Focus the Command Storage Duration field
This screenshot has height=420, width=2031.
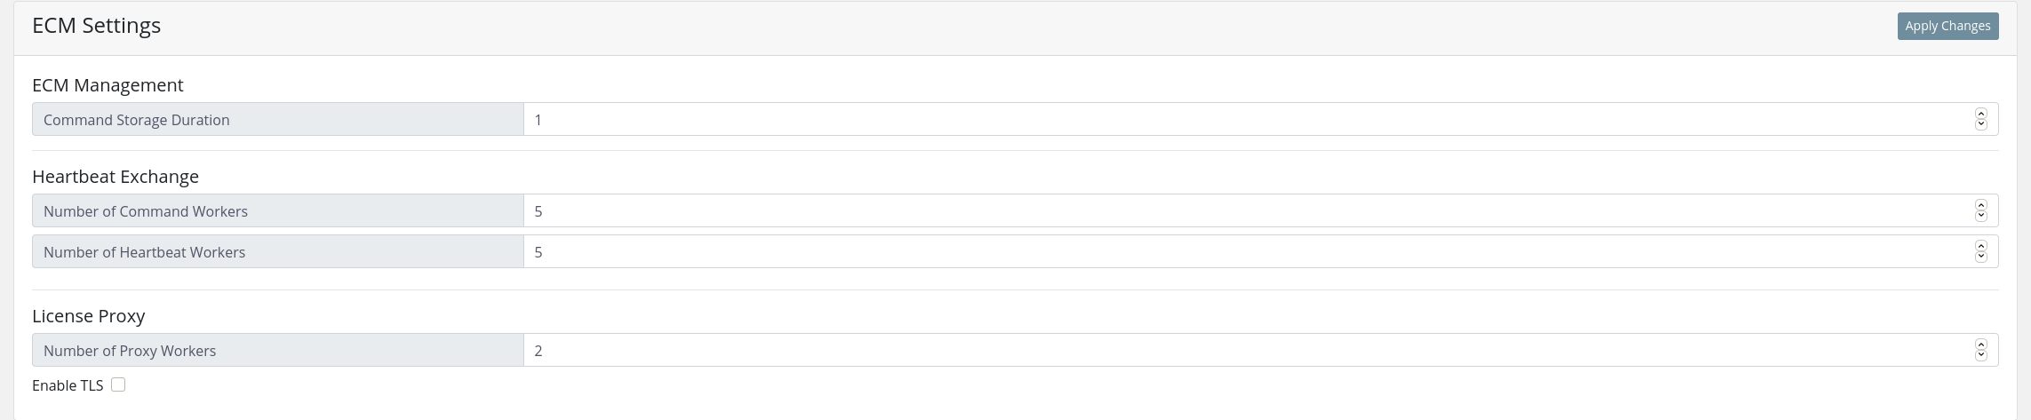(1244, 120)
